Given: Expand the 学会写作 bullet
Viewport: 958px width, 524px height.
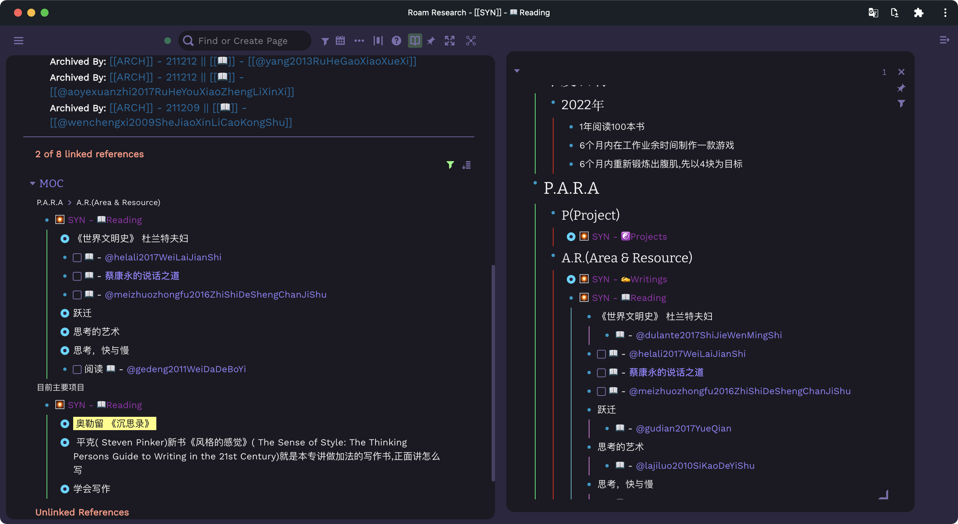Looking at the screenshot, I should 65,489.
